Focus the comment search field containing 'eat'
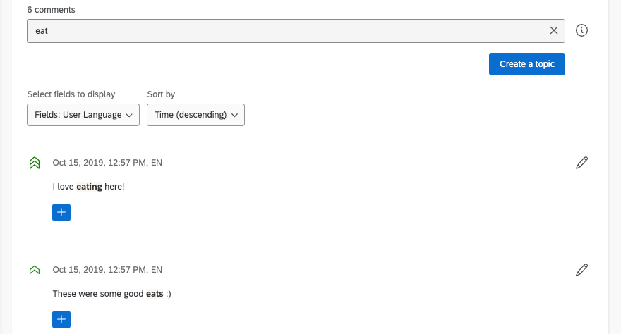Viewport: 621px width, 334px height. [x=282, y=31]
